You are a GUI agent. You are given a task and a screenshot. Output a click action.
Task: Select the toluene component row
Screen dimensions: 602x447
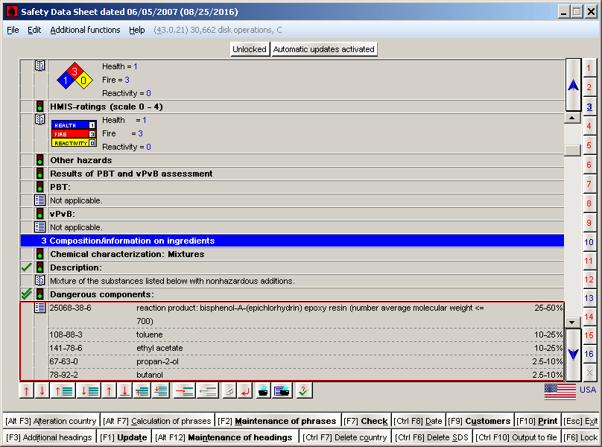tap(298, 335)
